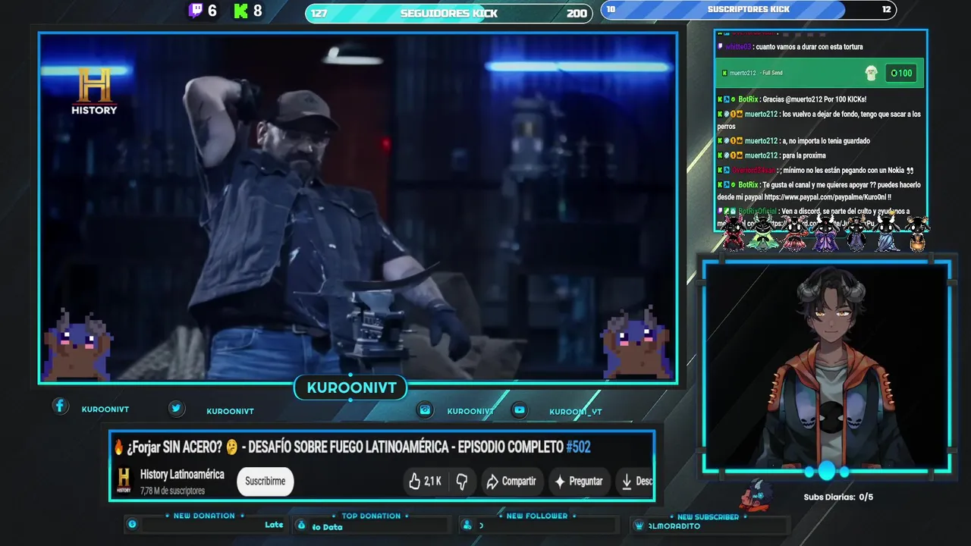971x546 pixels.
Task: Click the Compartir share button
Action: [x=511, y=481]
